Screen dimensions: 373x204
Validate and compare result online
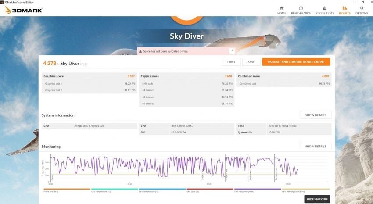(x=296, y=62)
